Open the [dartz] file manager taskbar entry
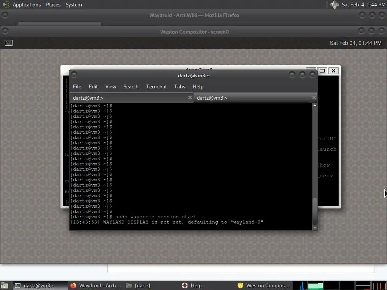This screenshot has height=290, width=387. 151,285
